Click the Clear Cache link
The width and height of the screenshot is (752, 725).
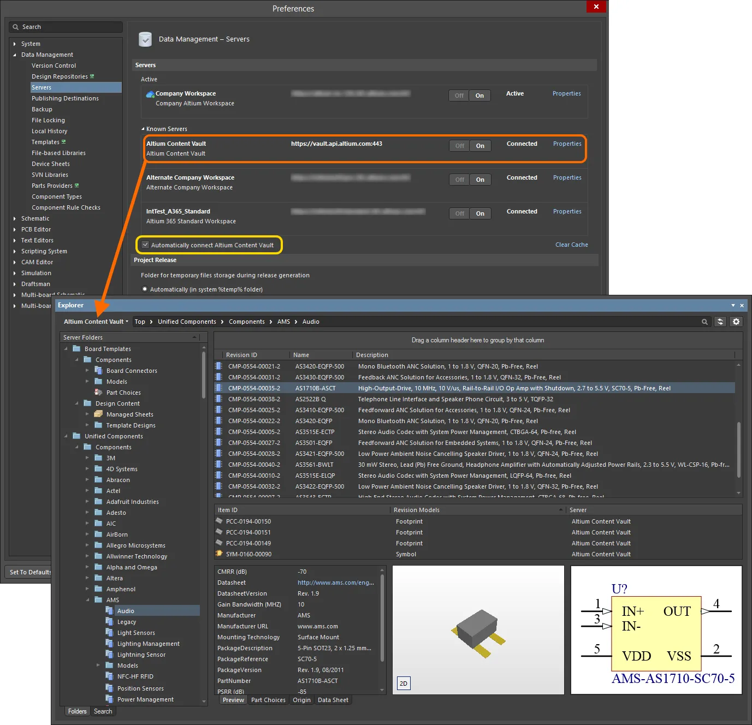click(x=571, y=245)
